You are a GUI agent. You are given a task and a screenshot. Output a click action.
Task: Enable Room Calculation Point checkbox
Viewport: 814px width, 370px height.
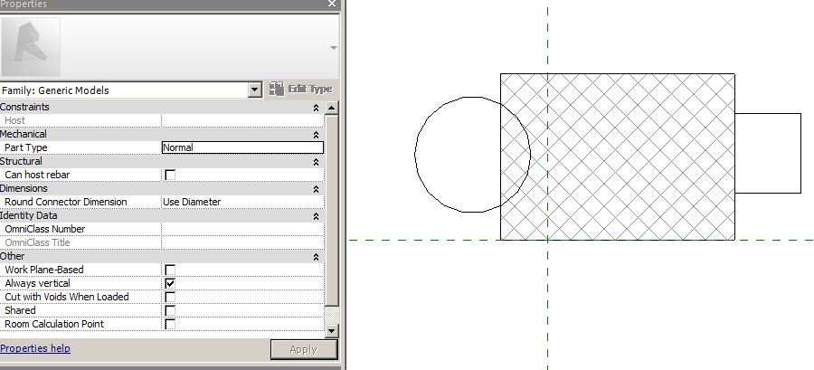170,324
